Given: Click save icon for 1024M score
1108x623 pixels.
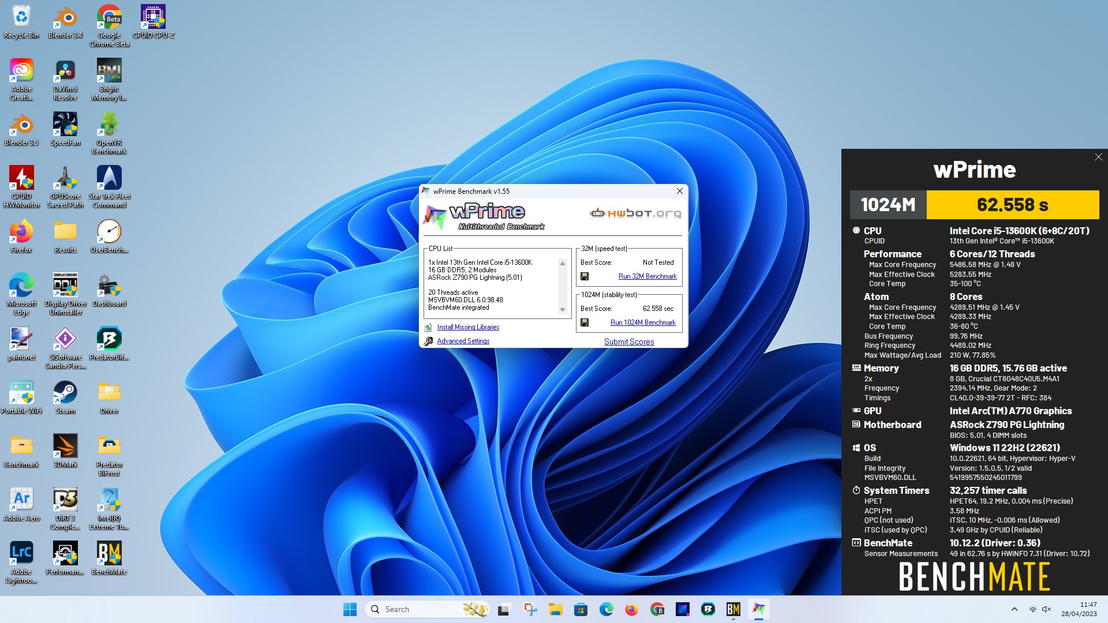Looking at the screenshot, I should (x=585, y=322).
